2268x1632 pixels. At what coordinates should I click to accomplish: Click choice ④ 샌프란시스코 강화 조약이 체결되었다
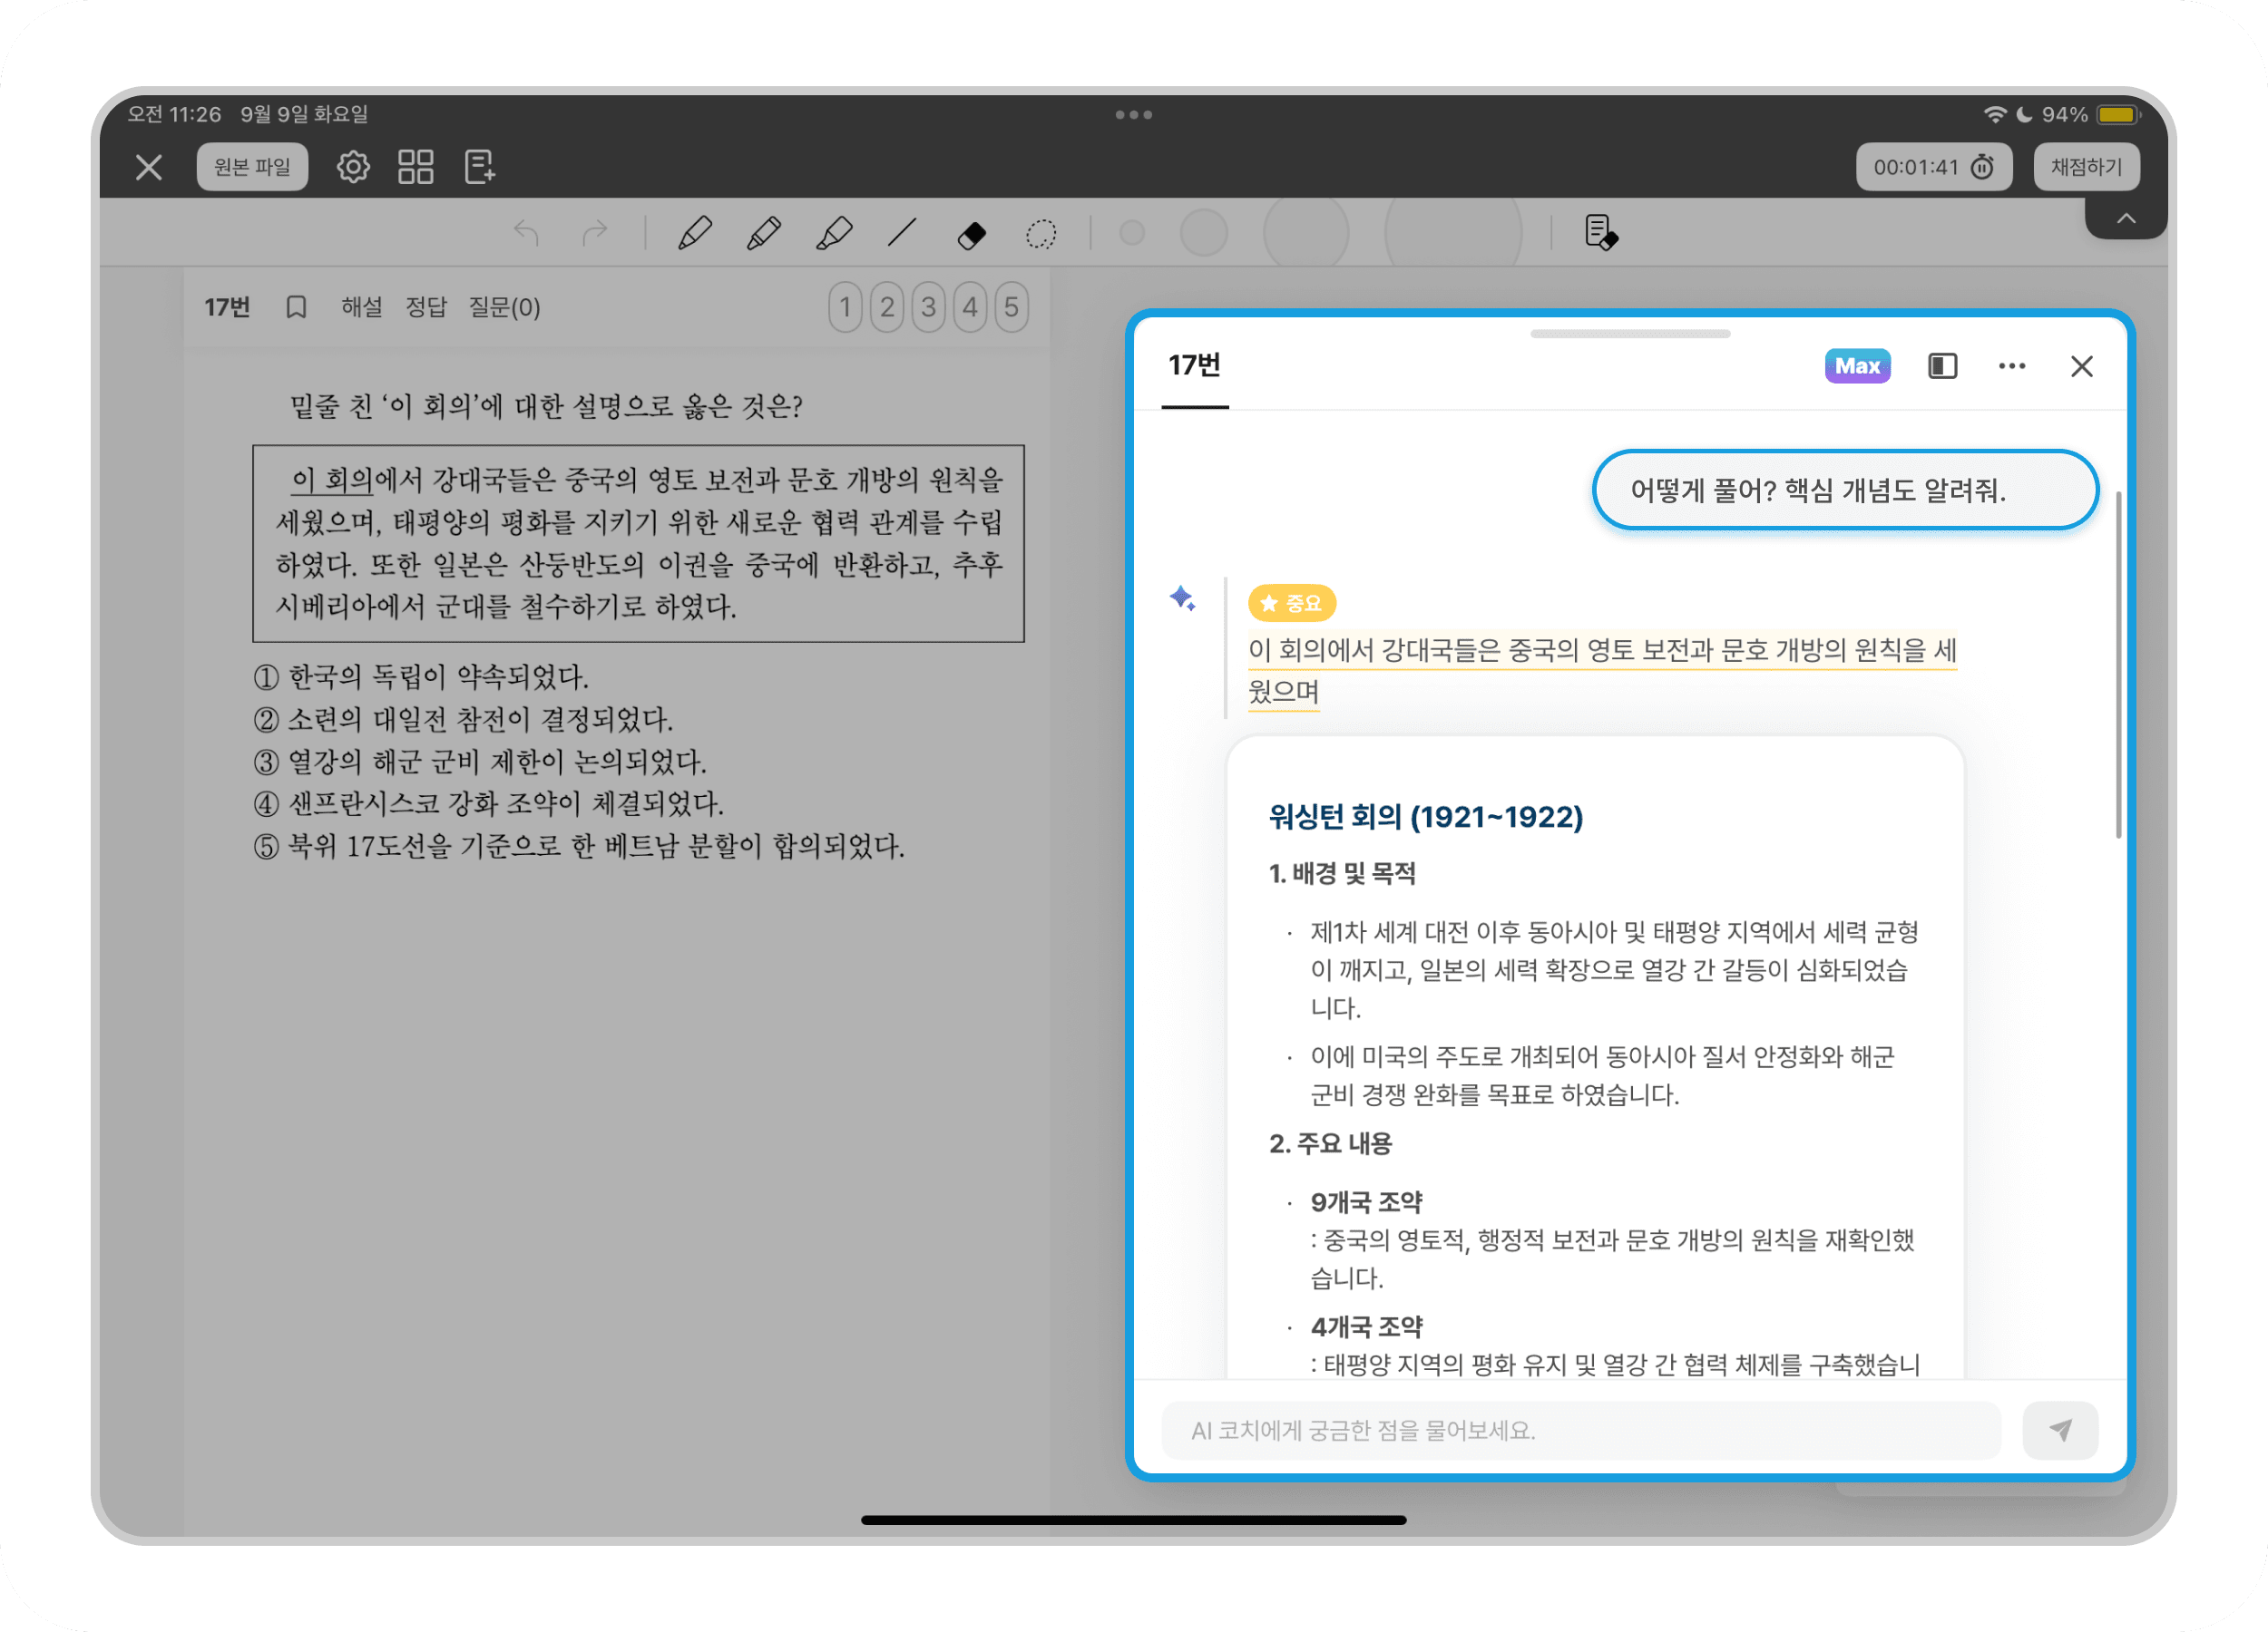coord(489,803)
